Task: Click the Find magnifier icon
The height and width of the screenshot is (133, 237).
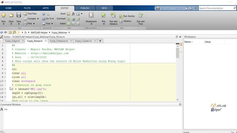Action: click(44, 24)
